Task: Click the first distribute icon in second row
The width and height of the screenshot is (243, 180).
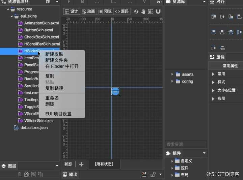Action: coord(214,32)
